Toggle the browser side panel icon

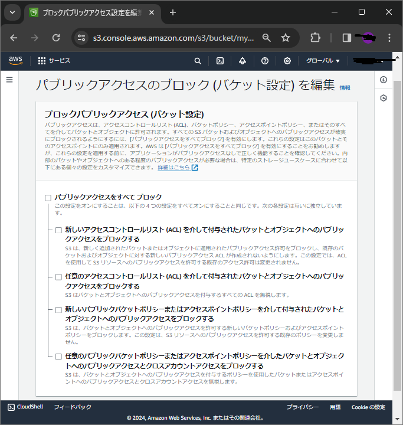[346, 38]
